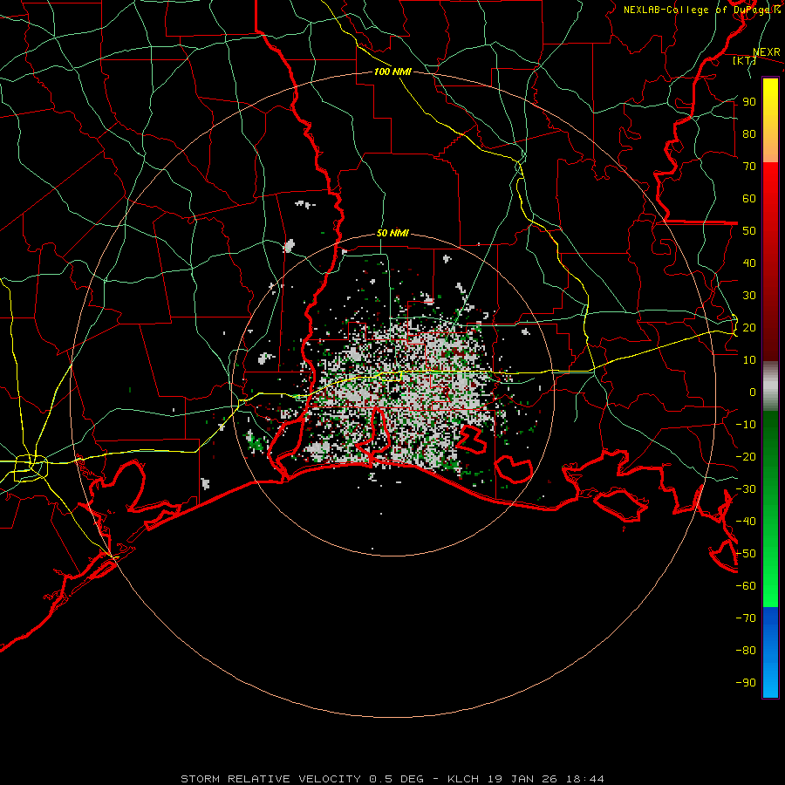The height and width of the screenshot is (785, 785).
Task: Click the blue bottom segment of the color bar
Action: click(x=770, y=652)
